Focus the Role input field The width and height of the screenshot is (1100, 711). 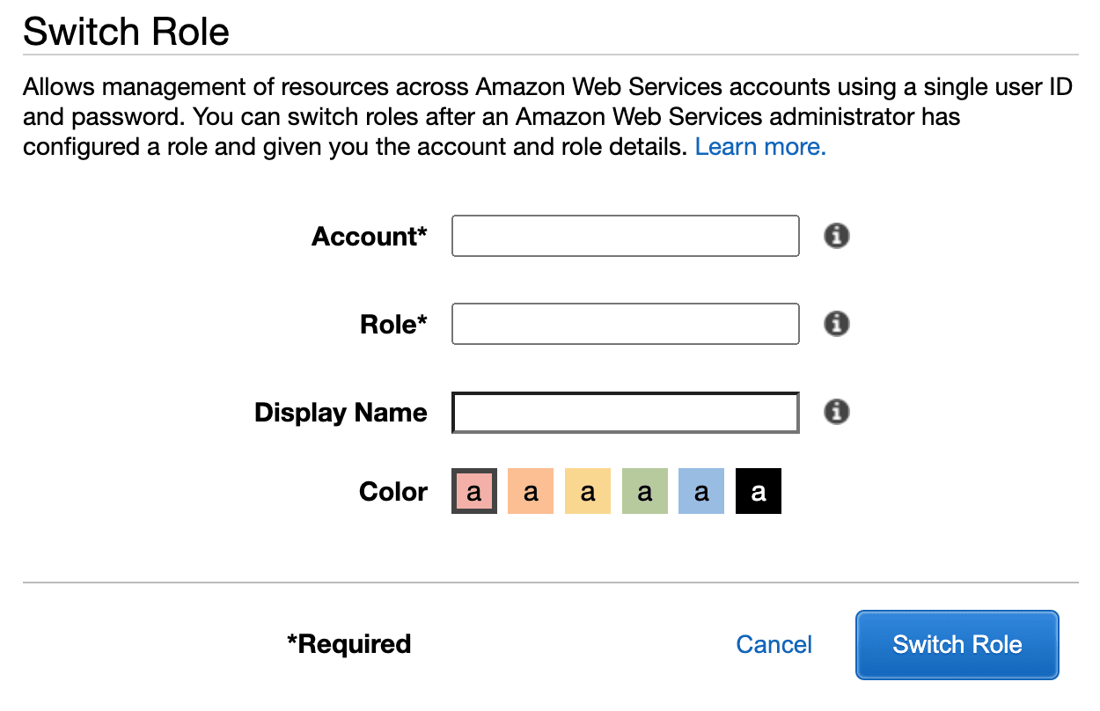point(626,324)
